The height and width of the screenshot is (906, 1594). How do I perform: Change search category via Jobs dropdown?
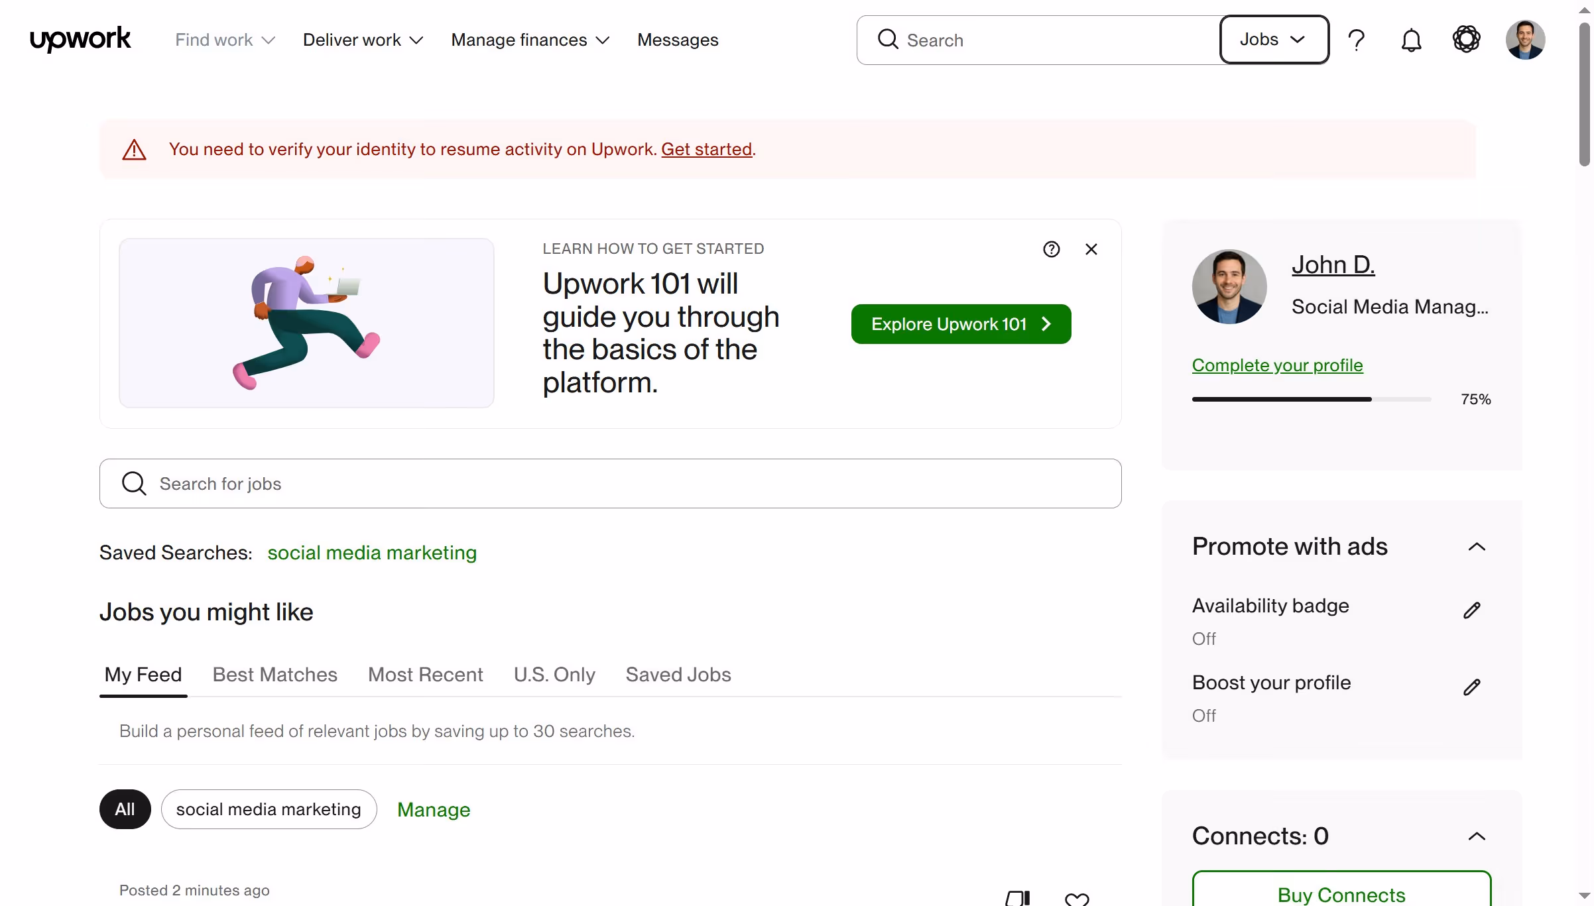click(1273, 39)
